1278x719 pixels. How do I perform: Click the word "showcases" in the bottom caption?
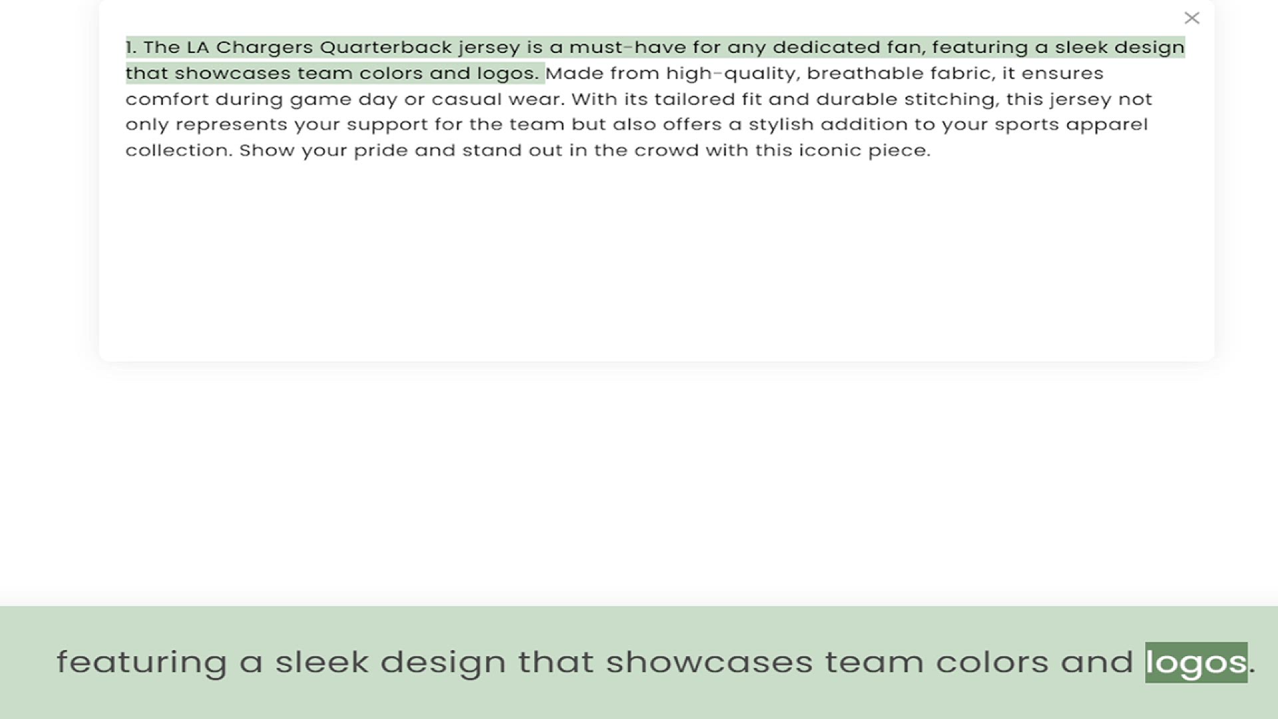tap(709, 662)
